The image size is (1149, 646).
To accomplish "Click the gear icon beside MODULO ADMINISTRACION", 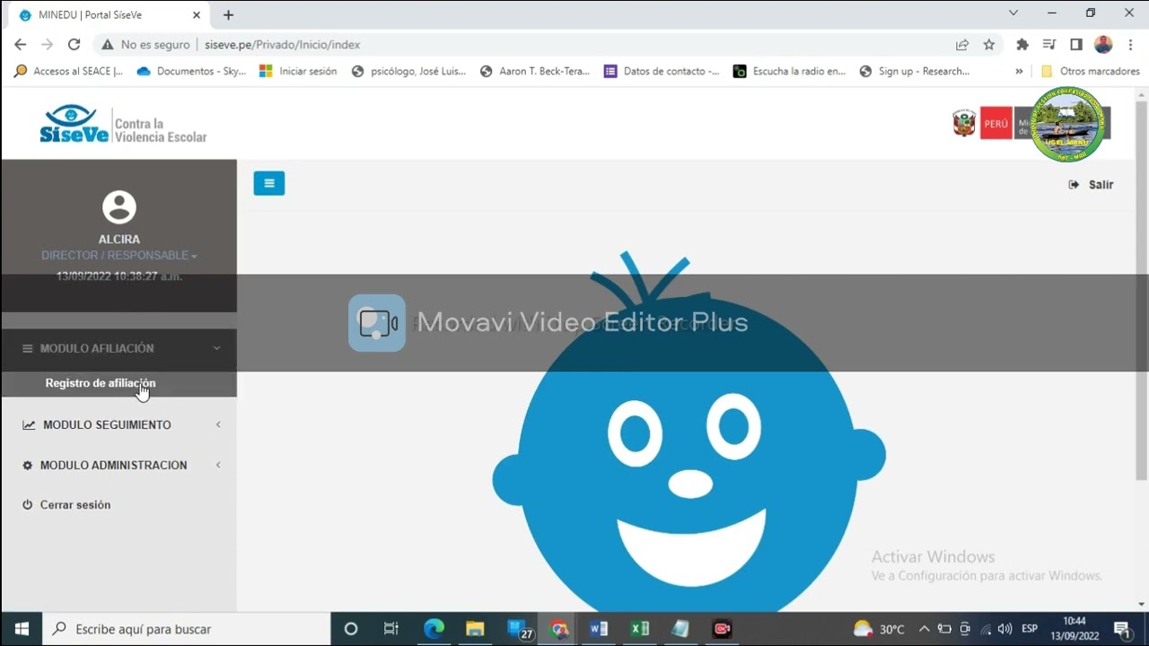I will (27, 466).
